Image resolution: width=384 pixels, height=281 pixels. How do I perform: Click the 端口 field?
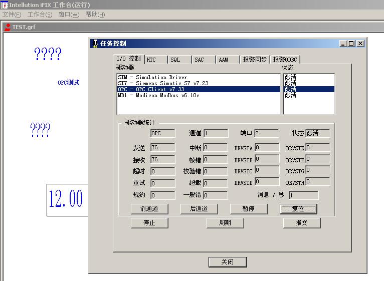point(267,133)
